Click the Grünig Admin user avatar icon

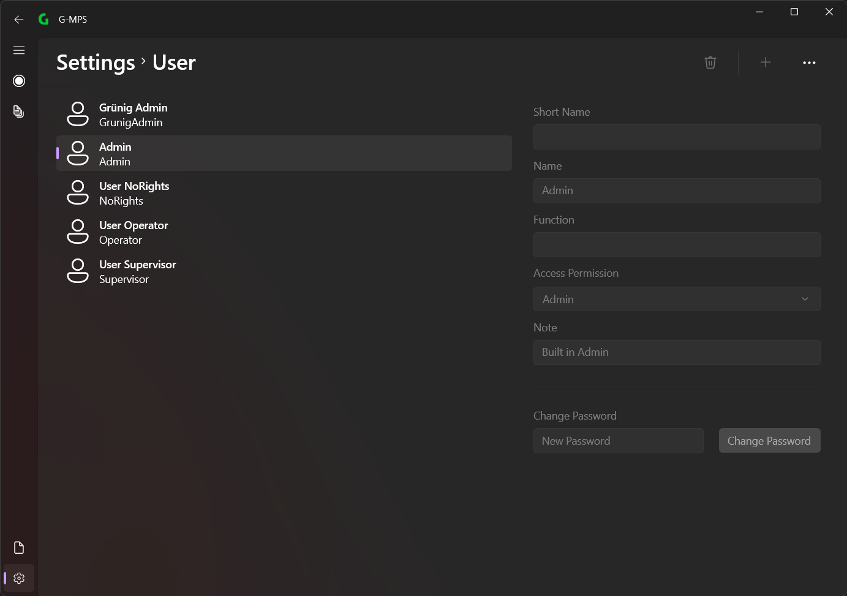[x=78, y=115]
